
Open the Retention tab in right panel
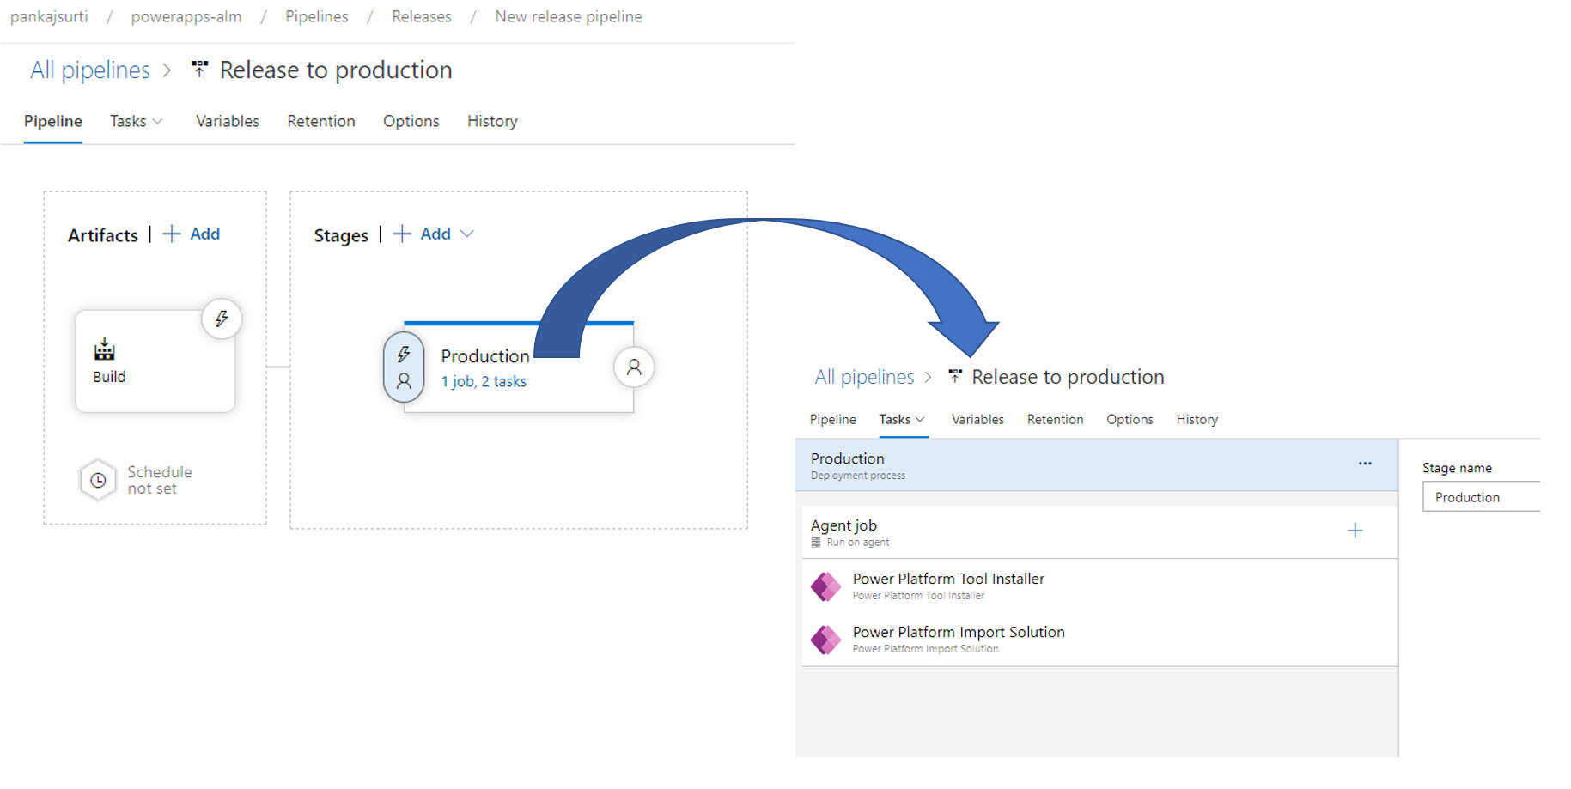click(1055, 420)
